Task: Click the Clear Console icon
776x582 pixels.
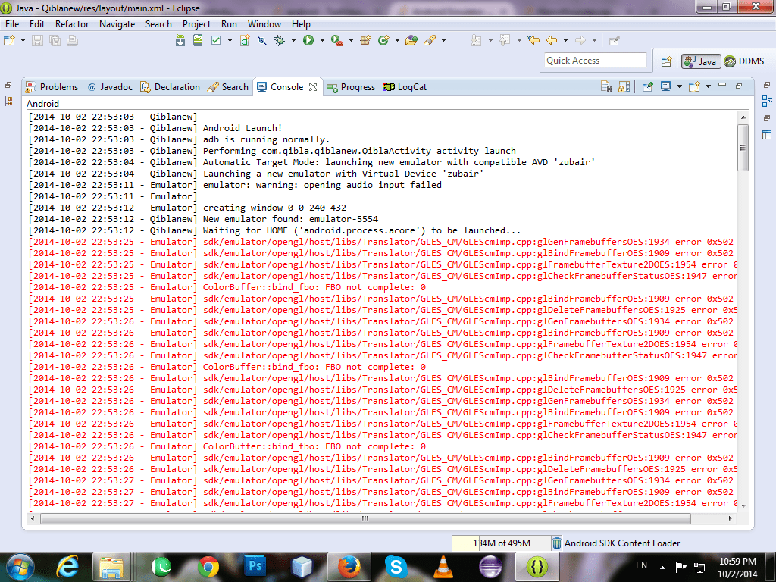Action: [607, 86]
